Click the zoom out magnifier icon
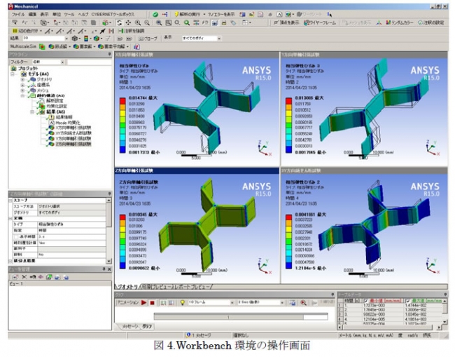The width and height of the screenshot is (455, 357). pos(147,22)
